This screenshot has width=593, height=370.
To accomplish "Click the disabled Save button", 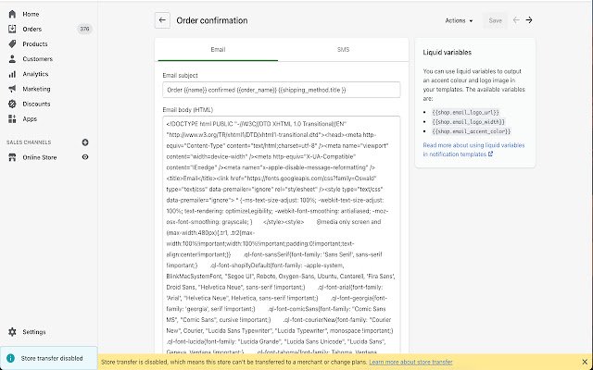I will 495,20.
